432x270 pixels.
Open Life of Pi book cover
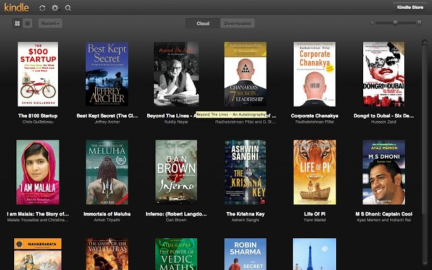(314, 172)
